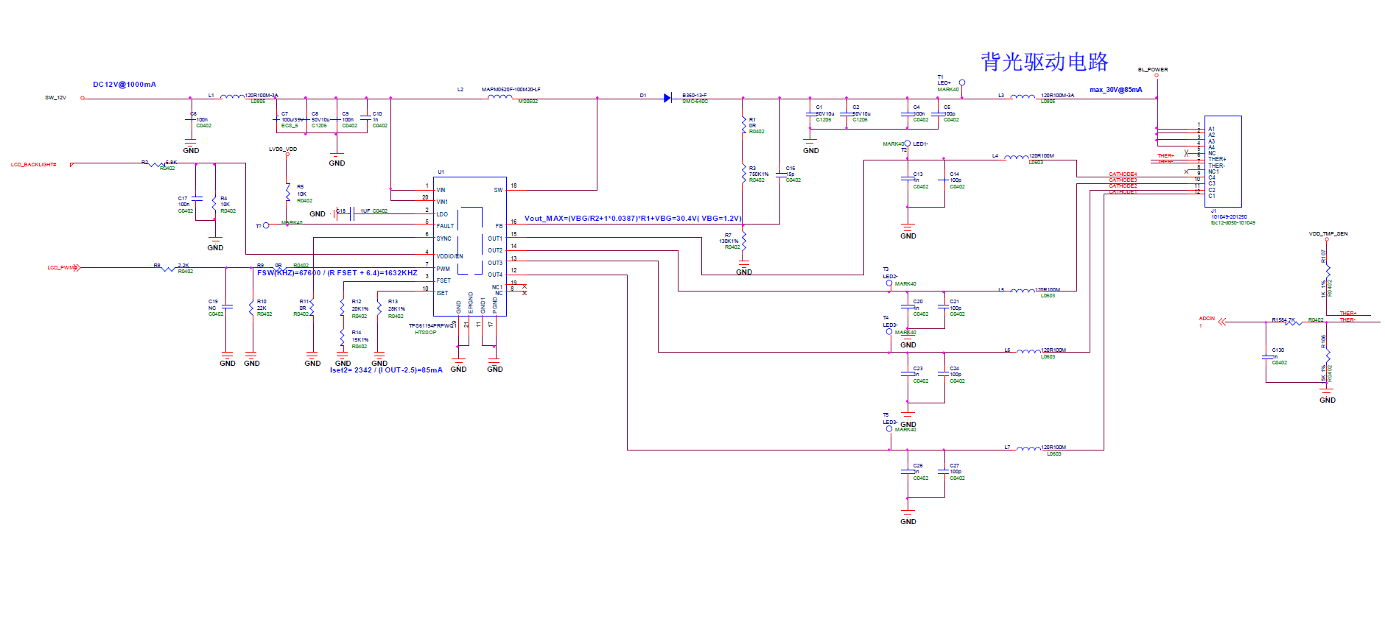Image resolution: width=1385 pixels, height=636 pixels.
Task: Select the 100u/35V value of C7
Action: click(292, 120)
